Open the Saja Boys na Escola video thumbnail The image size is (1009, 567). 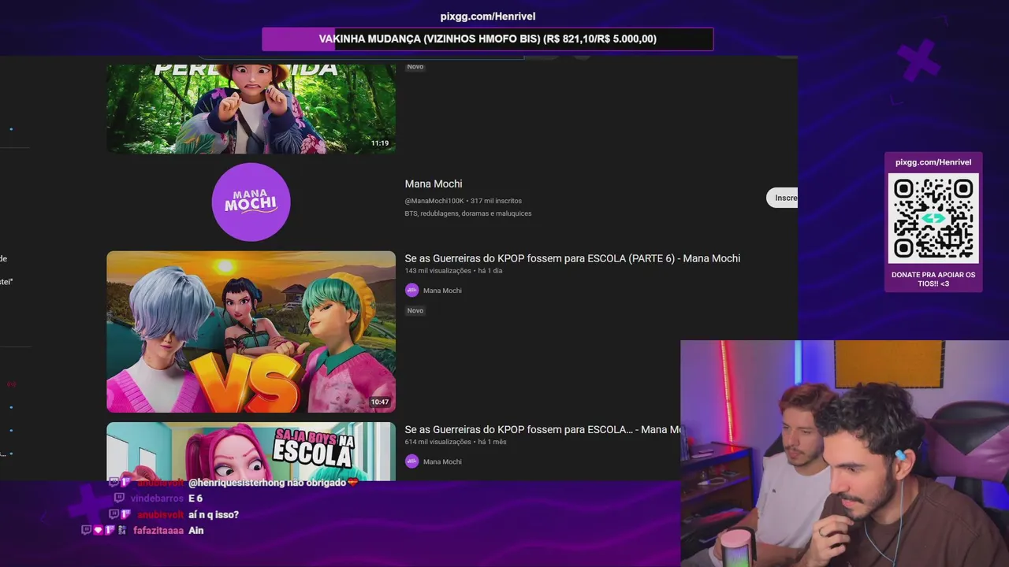pos(251,451)
